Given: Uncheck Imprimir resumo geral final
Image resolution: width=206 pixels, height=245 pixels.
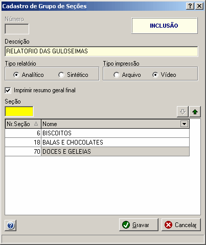Looking at the screenshot, I should pyautogui.click(x=8, y=90).
